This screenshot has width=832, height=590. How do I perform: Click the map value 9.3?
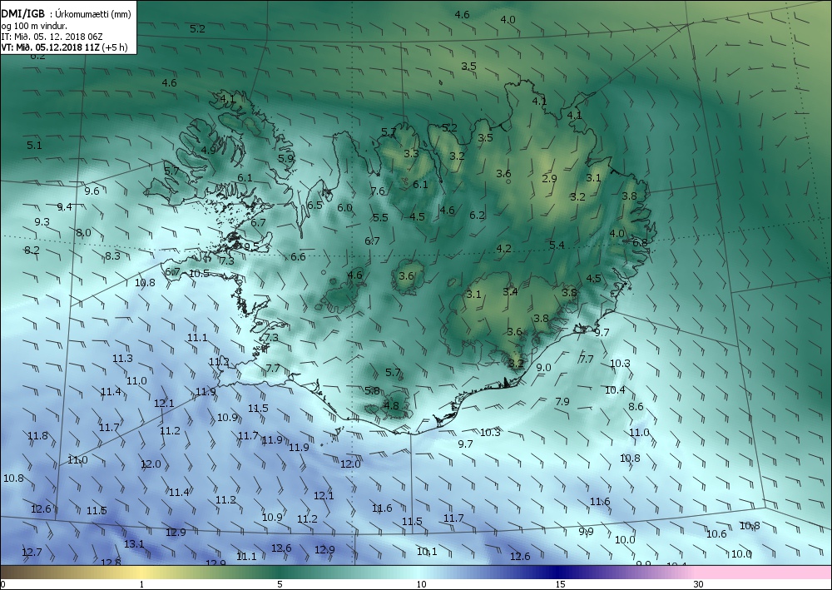(42, 222)
